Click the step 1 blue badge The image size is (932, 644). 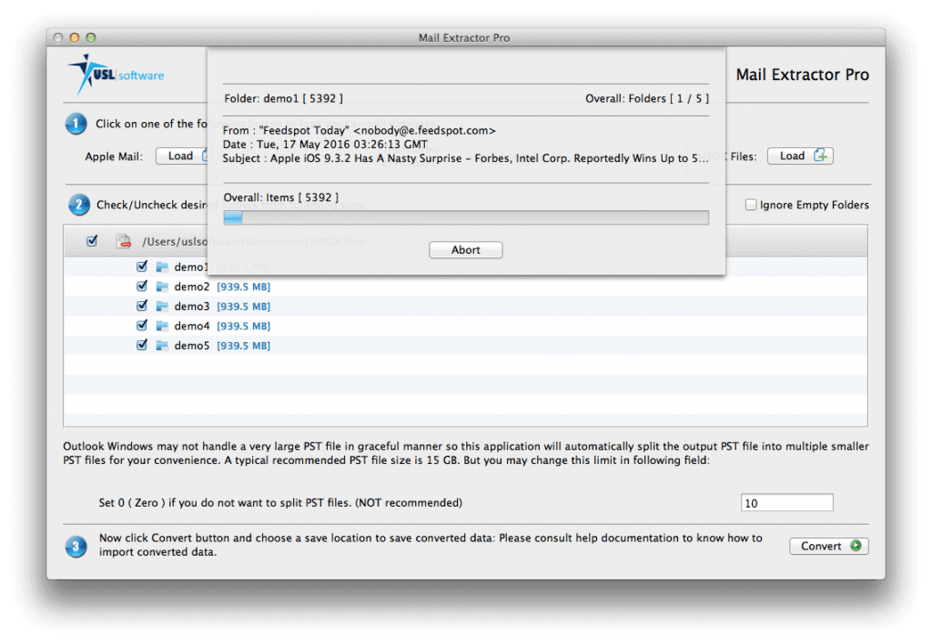point(76,124)
